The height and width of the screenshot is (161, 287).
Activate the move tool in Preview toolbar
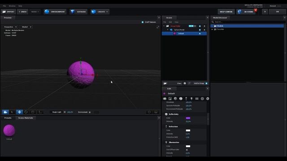19,112
